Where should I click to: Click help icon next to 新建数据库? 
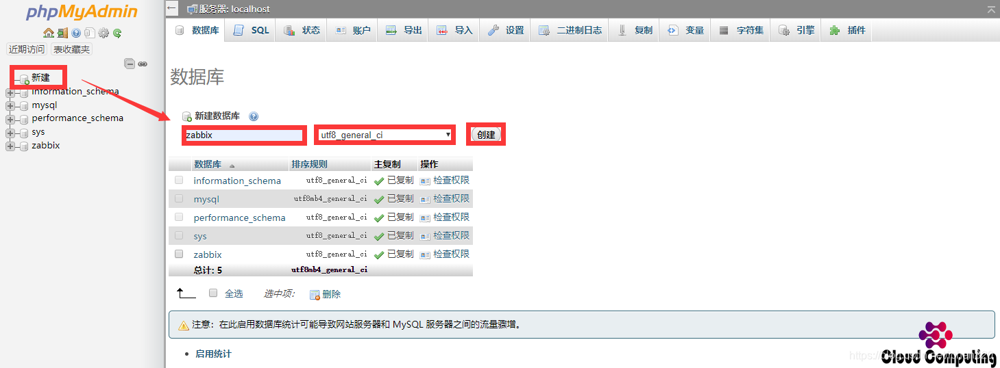[x=254, y=116]
